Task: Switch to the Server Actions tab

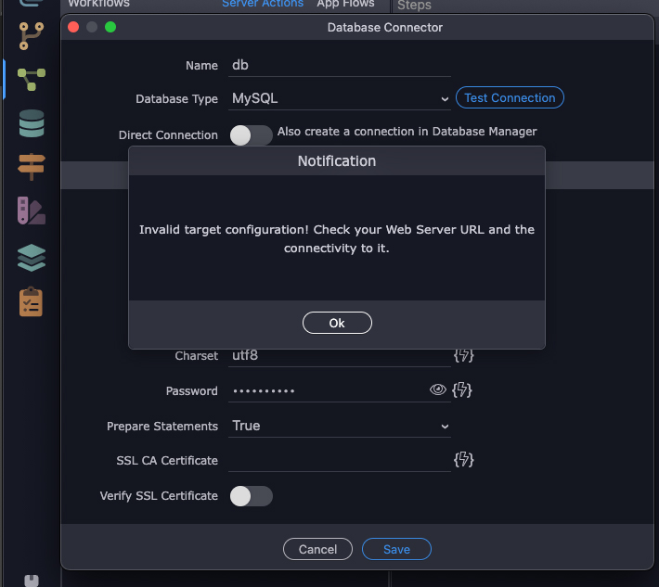Action: tap(263, 4)
